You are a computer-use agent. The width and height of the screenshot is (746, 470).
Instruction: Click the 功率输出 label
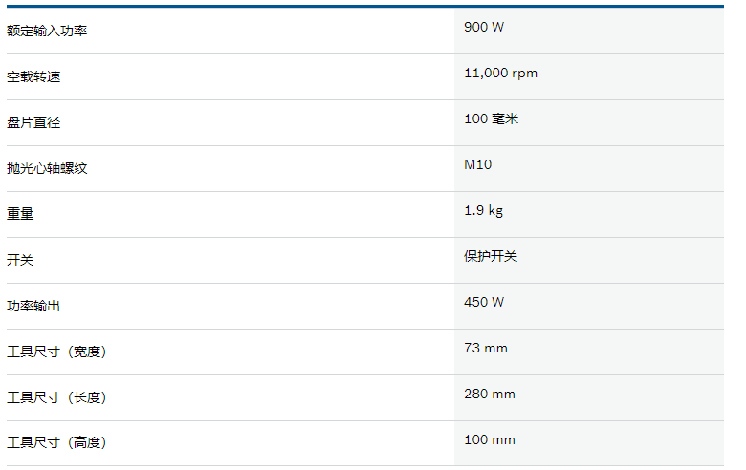click(33, 306)
